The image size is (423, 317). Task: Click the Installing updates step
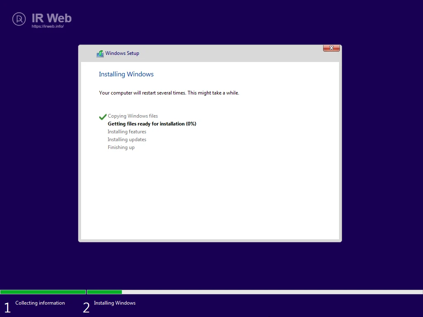click(x=127, y=140)
